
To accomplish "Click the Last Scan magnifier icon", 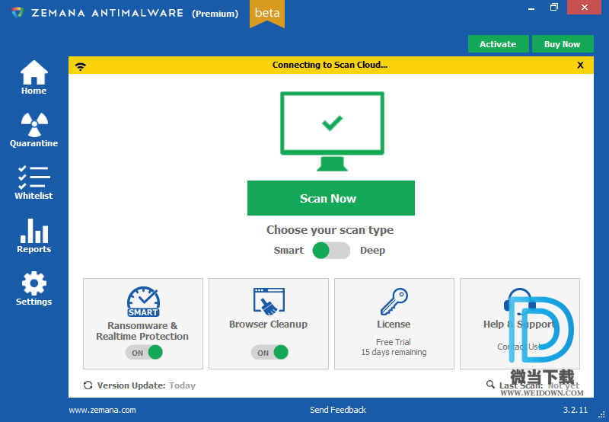I will (490, 385).
